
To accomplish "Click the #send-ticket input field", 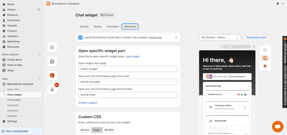I will [128, 95].
